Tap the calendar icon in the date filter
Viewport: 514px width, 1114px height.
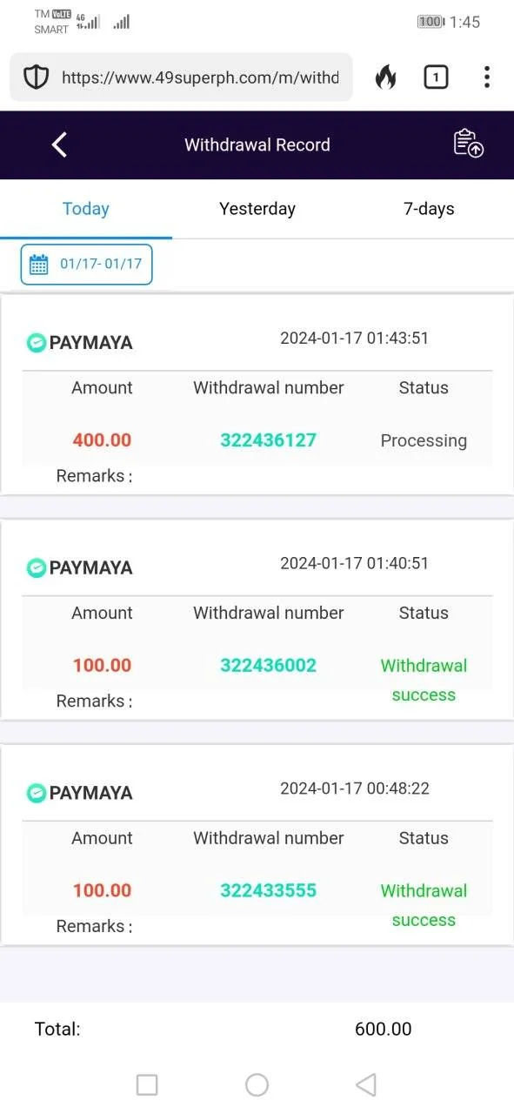[x=39, y=265]
